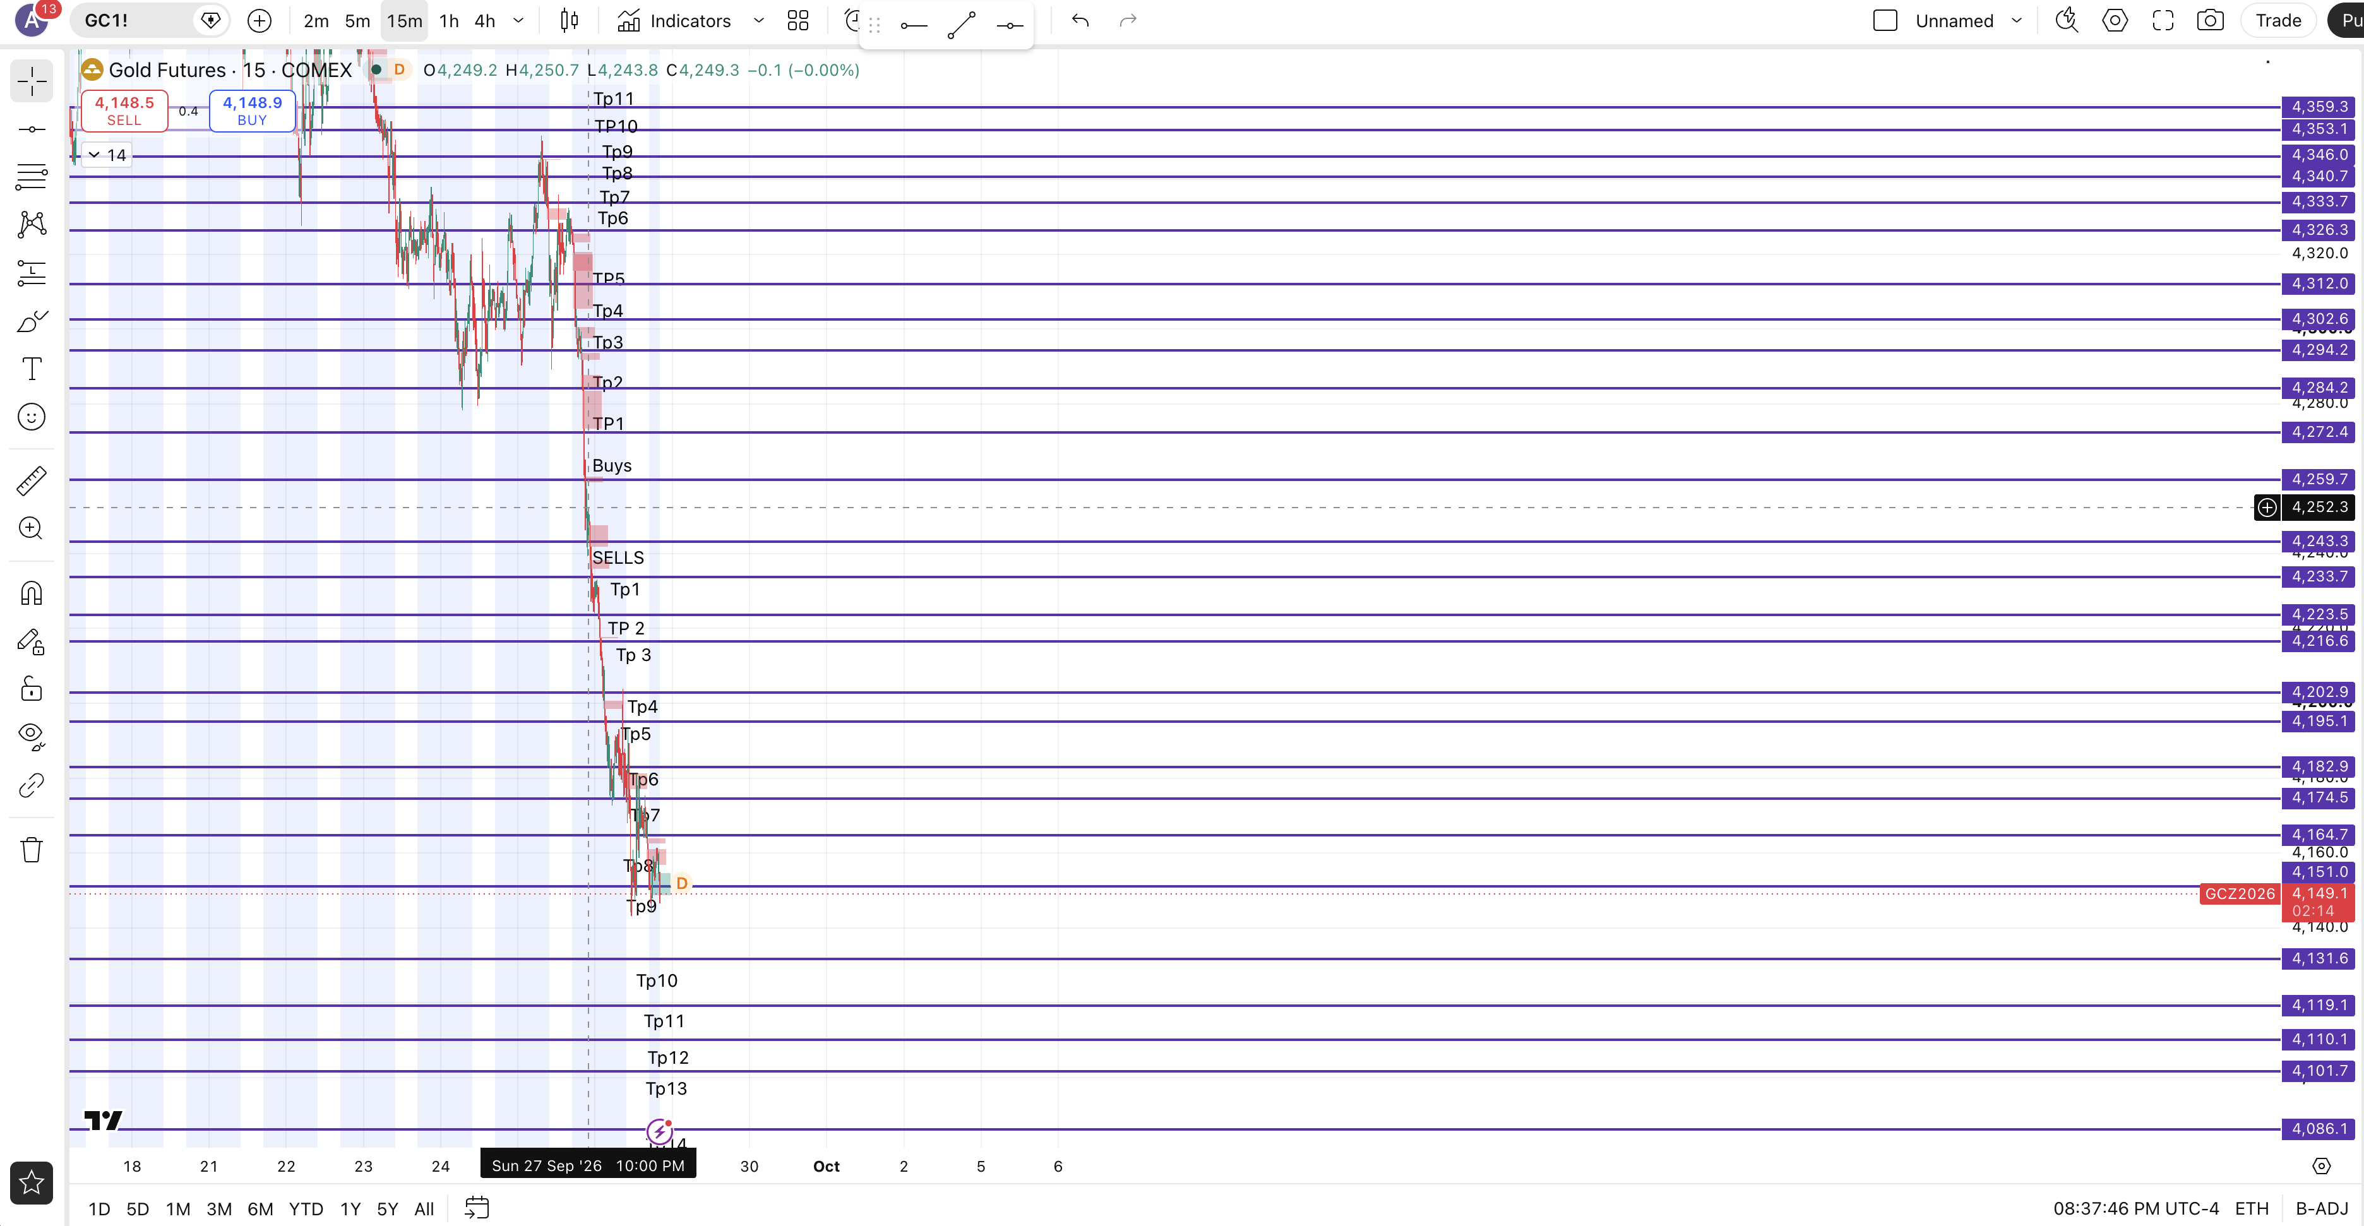Screen dimensions: 2364x1226
Task: Toggle ETH extended trading hours
Action: (2251, 1208)
